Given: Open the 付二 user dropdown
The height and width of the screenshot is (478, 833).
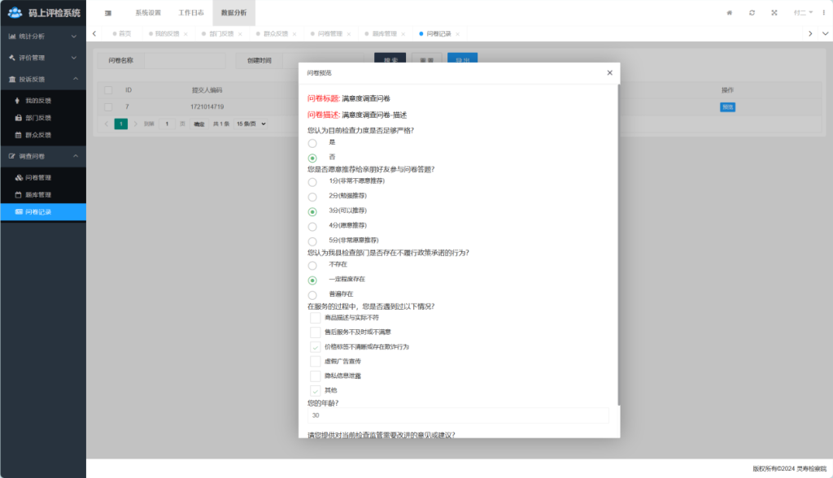Looking at the screenshot, I should 804,13.
